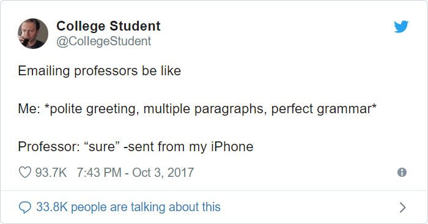The width and height of the screenshot is (428, 224).
Task: Visit the @CollegeStudent handle link
Action: point(104,41)
